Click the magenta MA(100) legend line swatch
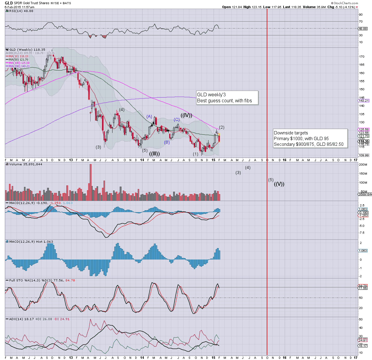The width and height of the screenshot is (372, 360). point(7,63)
